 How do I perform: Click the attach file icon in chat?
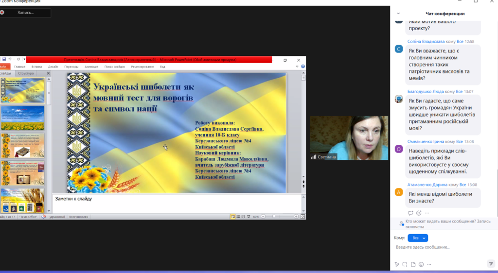click(413, 264)
